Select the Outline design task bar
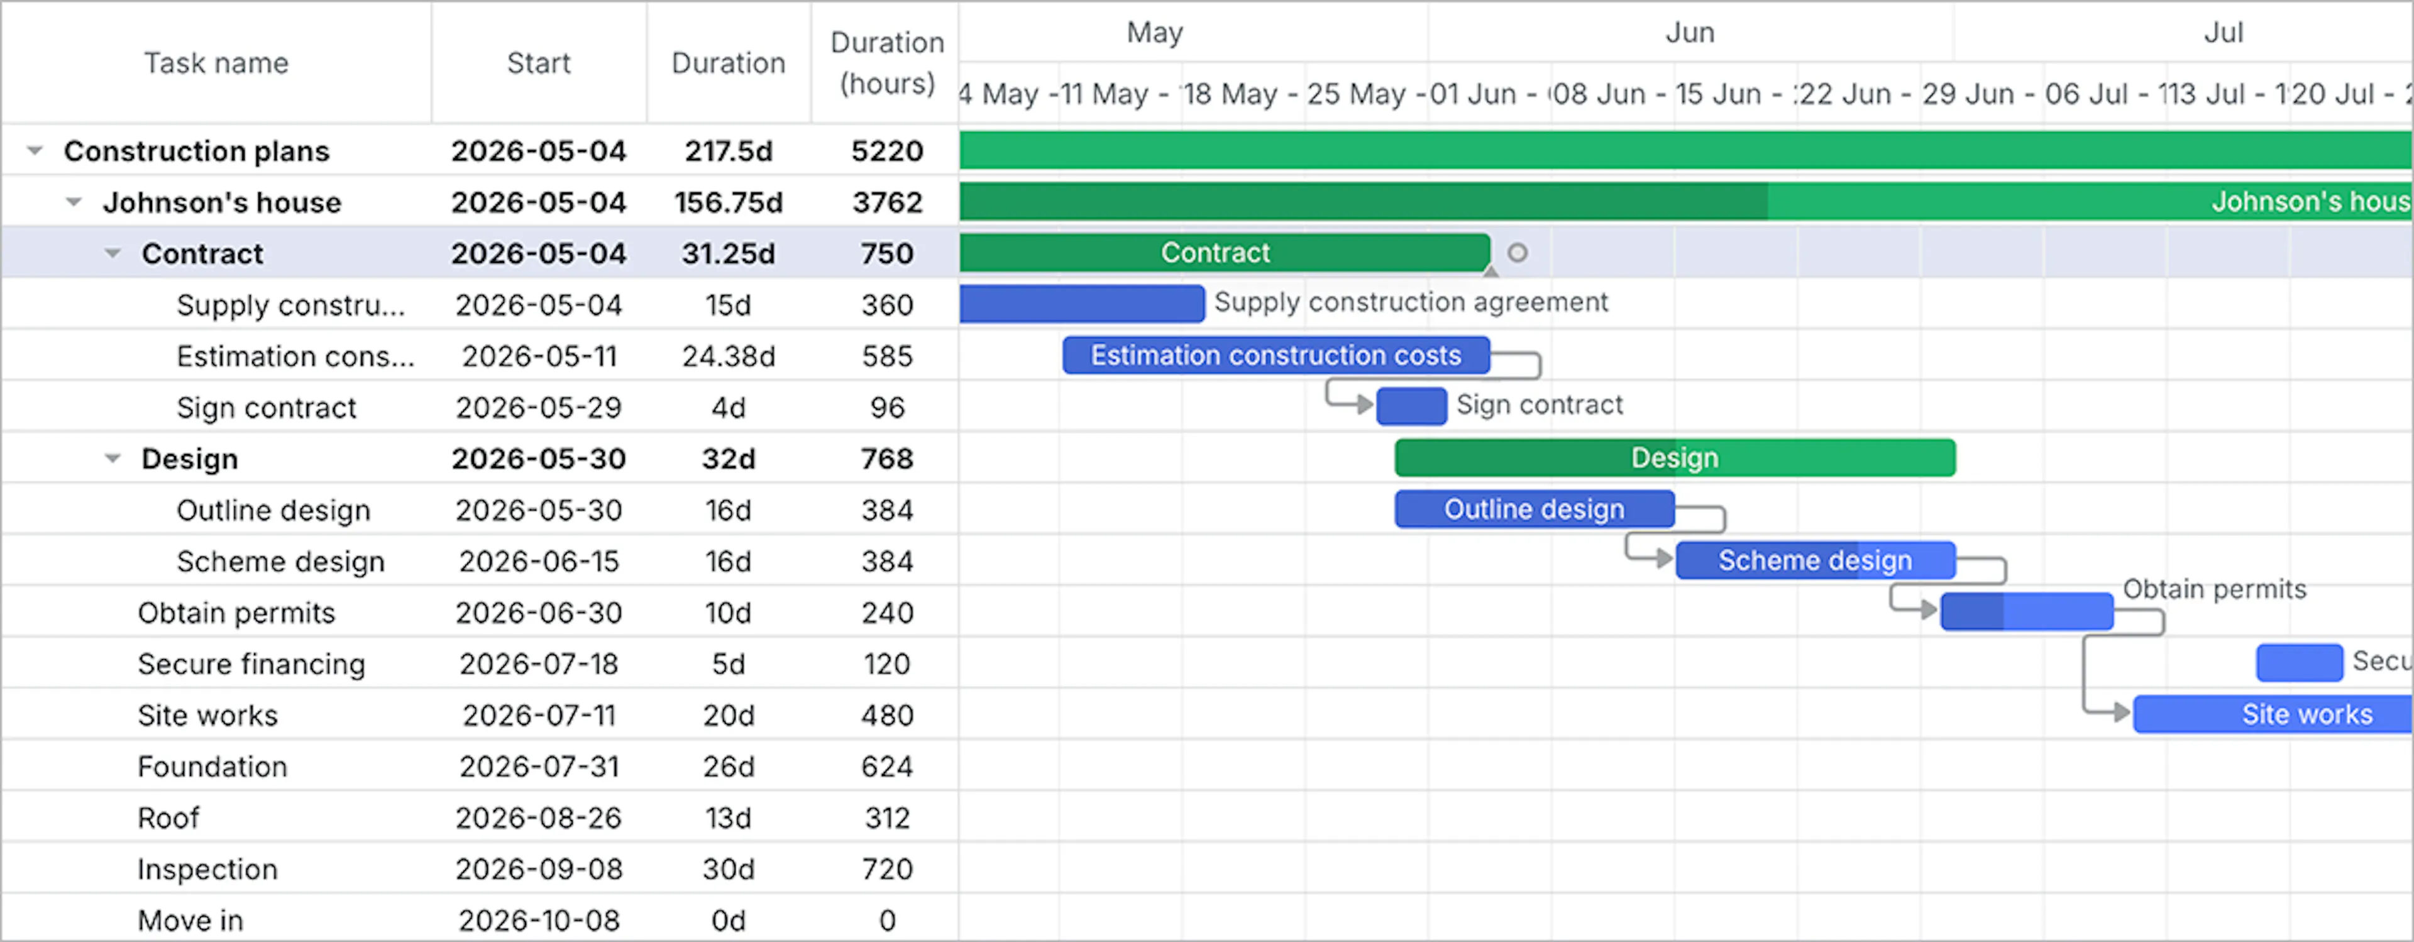2414x942 pixels. pos(1534,509)
